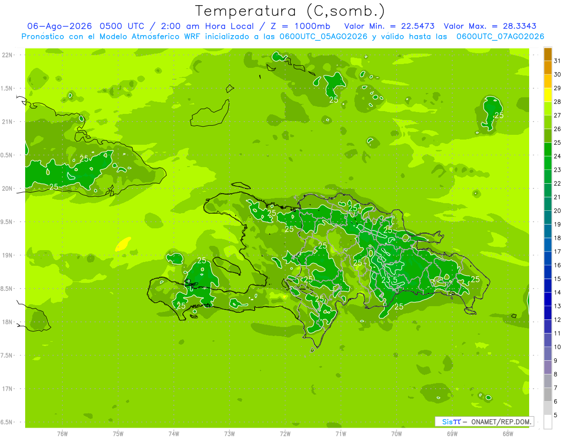The image size is (570, 440).
Task: Click longitude axis label "69W"
Action: tap(452, 434)
